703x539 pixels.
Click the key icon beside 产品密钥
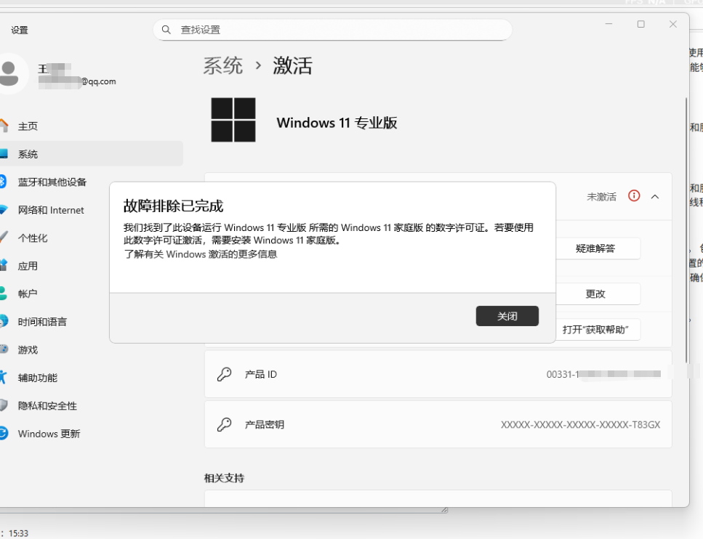coord(225,424)
